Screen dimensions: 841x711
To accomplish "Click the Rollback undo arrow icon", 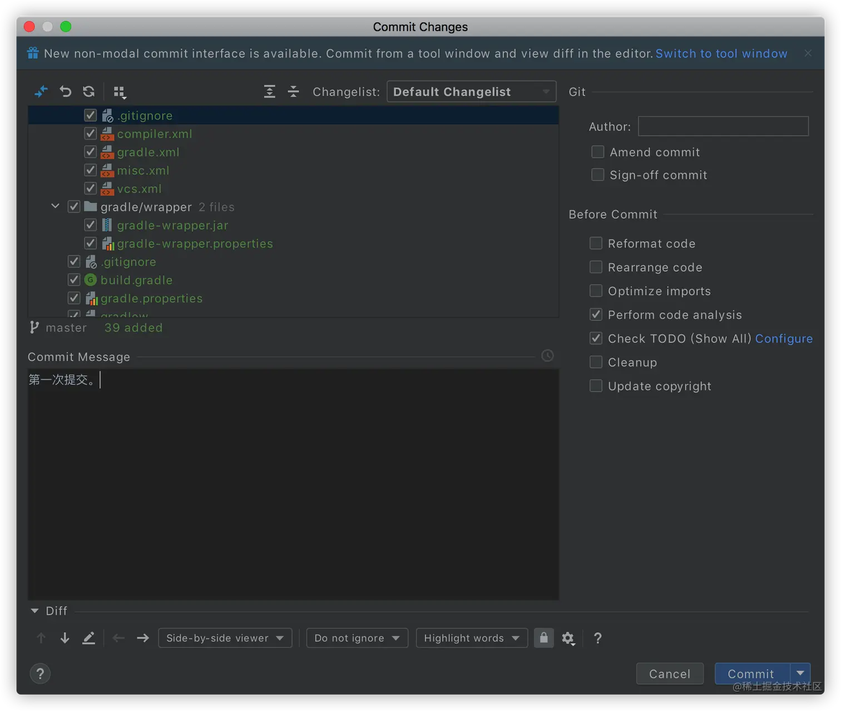I will click(66, 91).
